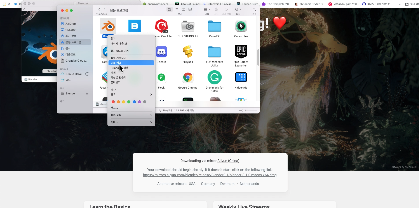The image size is (419, 208).
Task: Select Discord app icon
Action: 161,52
